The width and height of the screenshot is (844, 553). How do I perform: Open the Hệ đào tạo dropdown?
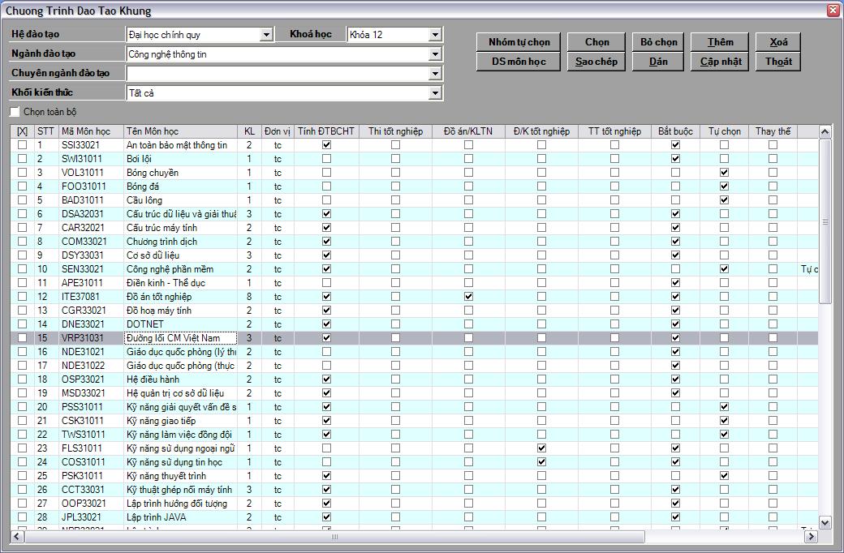click(x=266, y=35)
